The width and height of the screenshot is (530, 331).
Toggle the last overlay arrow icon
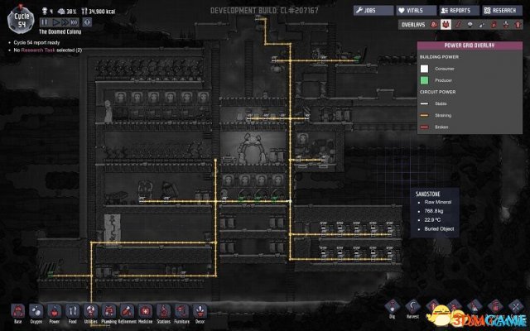(518, 24)
